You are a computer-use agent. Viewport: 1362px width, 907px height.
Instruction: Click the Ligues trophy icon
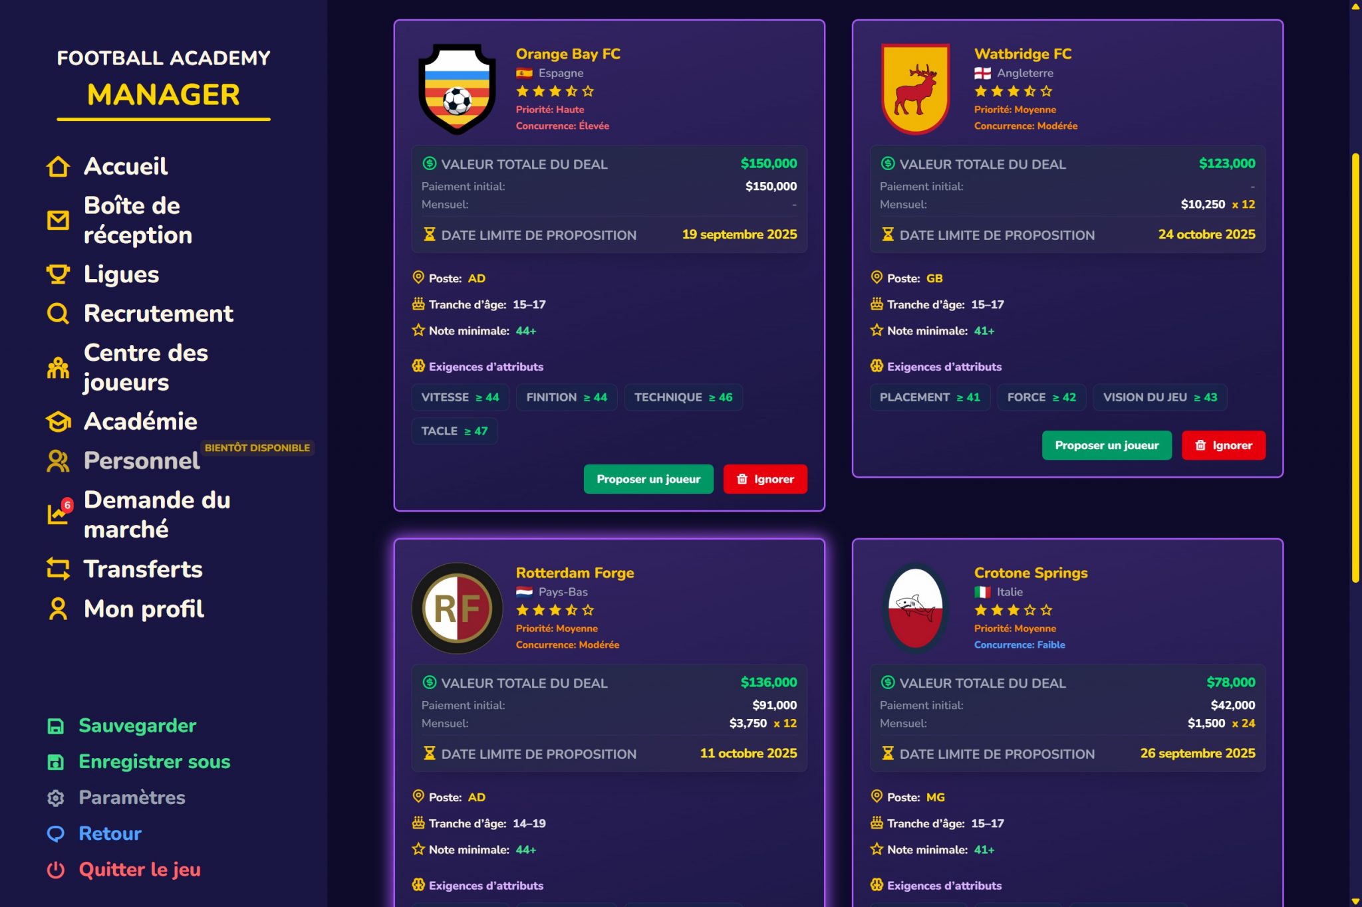(x=58, y=274)
